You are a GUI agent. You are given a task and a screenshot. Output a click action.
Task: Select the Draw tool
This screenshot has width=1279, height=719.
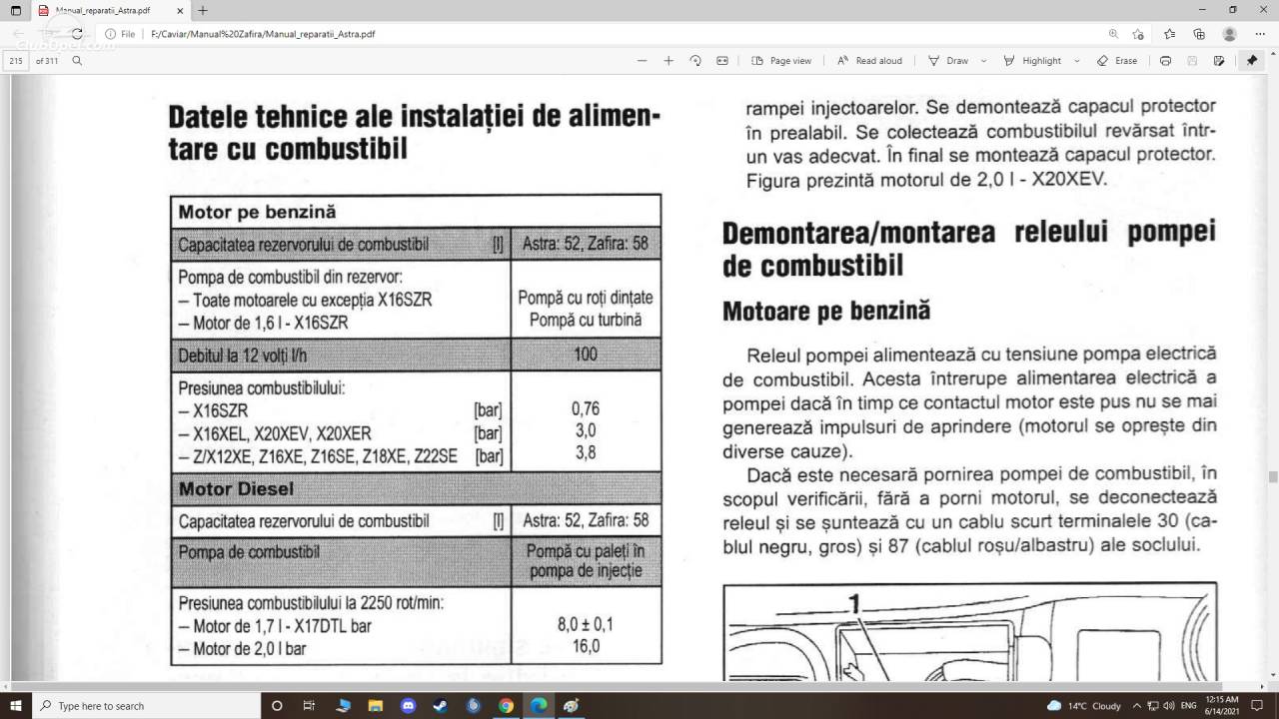(948, 61)
